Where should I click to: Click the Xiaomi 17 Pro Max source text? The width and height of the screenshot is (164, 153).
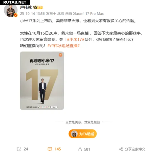(88, 14)
